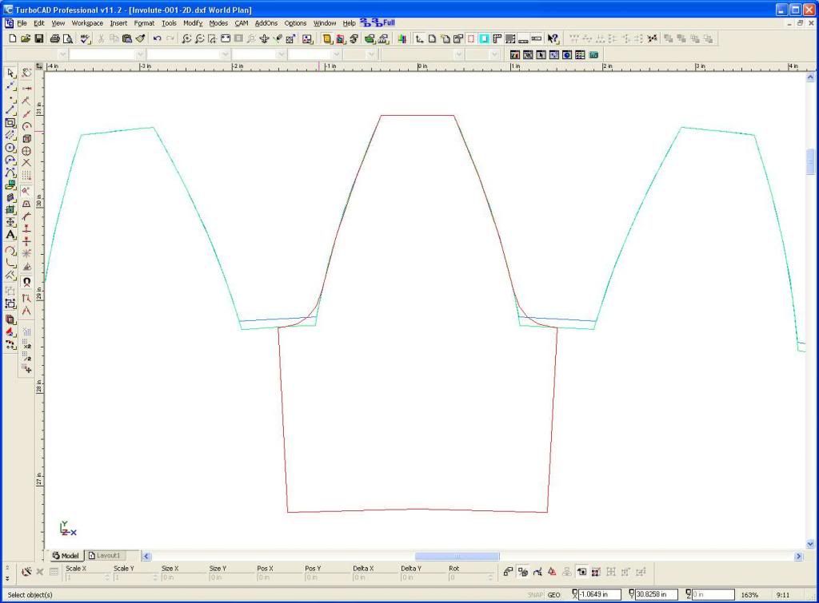Open the sixth small property dropdown arrow
Screen dimensions: 819x603
coord(372,54)
